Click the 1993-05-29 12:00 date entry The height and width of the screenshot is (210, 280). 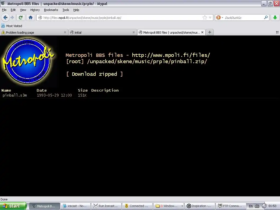54,95
